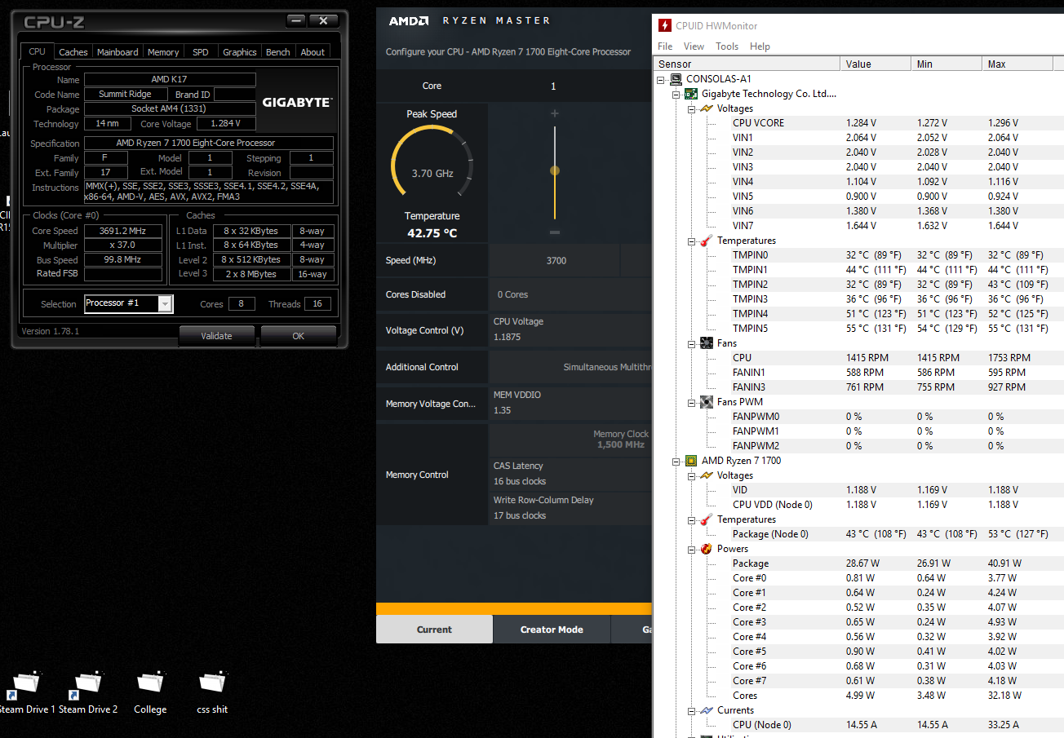
Task: Click the Currents wave icon in HWMonitor
Action: 706,710
